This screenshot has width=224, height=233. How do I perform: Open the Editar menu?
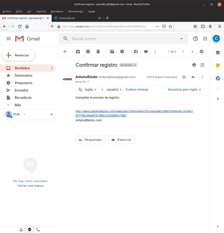point(19,11)
